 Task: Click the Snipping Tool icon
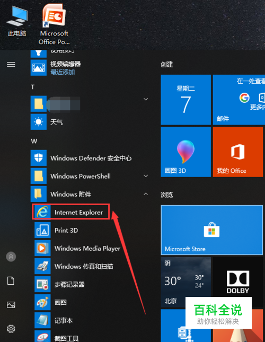pos(42,336)
